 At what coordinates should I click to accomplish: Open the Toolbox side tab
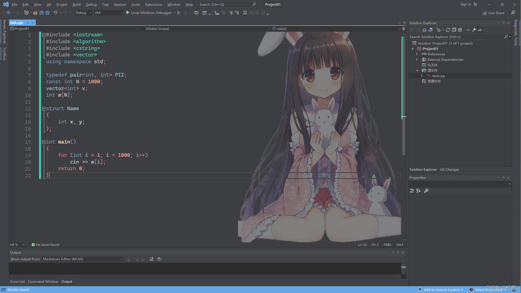[4, 53]
